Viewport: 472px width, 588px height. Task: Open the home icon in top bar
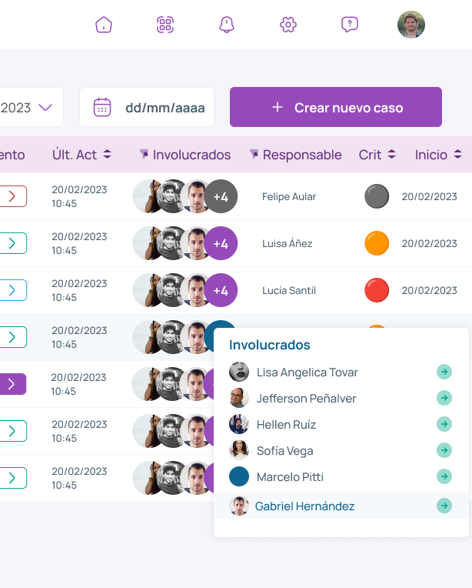[104, 25]
